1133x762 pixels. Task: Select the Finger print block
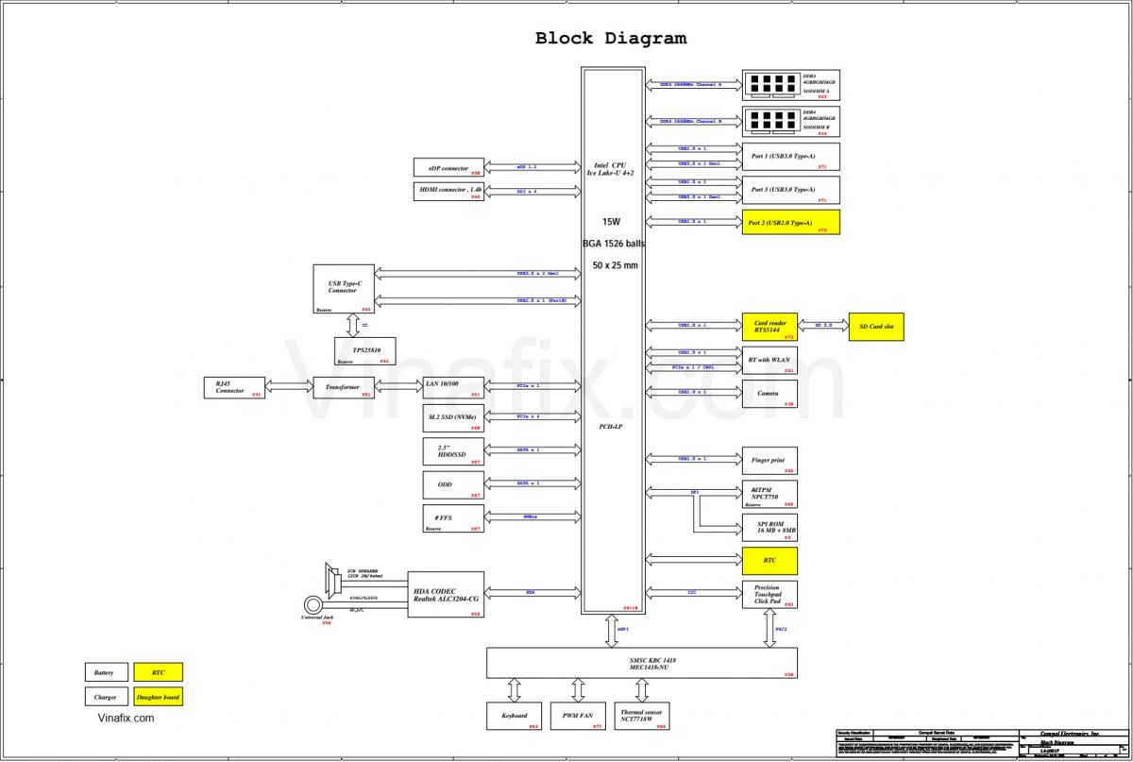pyautogui.click(x=769, y=461)
